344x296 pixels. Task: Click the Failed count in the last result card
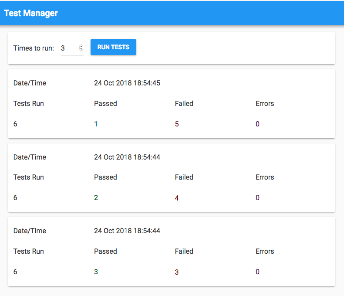point(177,272)
